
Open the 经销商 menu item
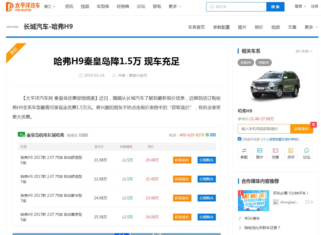coord(123,7)
